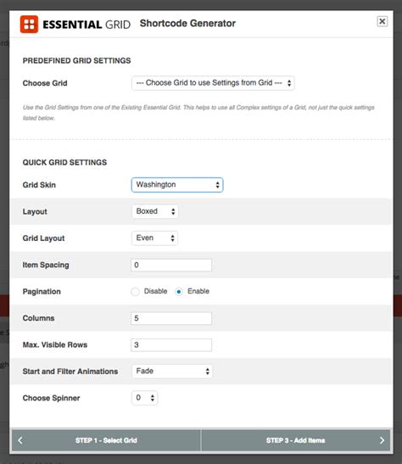This screenshot has height=464, width=402.
Task: Click the right arrow for next step
Action: point(382,440)
